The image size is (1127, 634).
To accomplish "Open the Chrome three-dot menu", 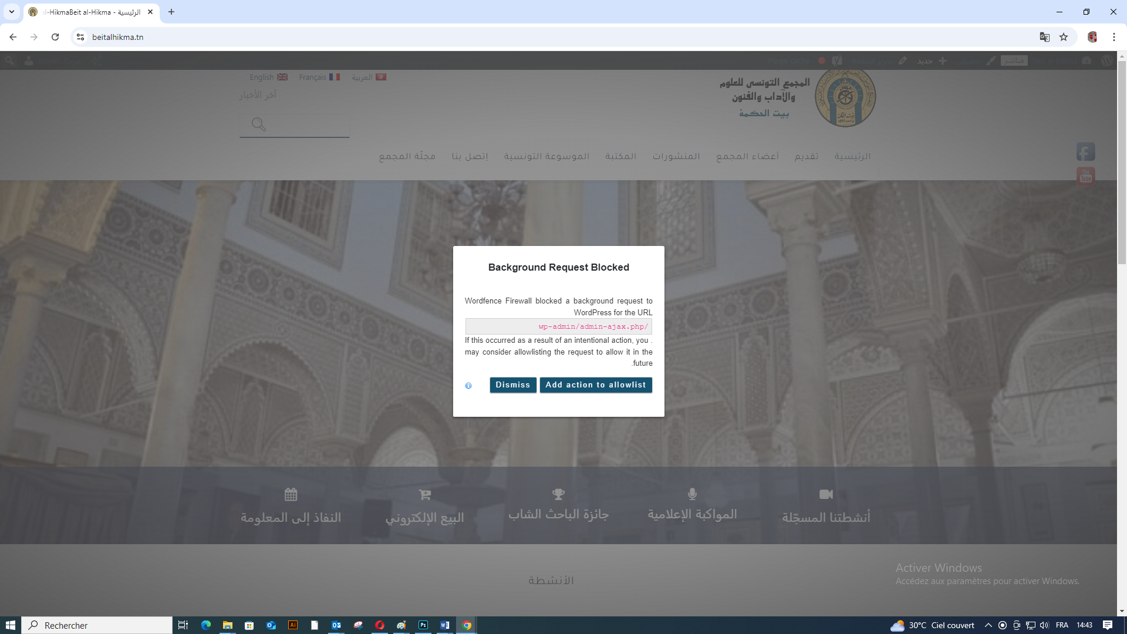I will coord(1113,37).
